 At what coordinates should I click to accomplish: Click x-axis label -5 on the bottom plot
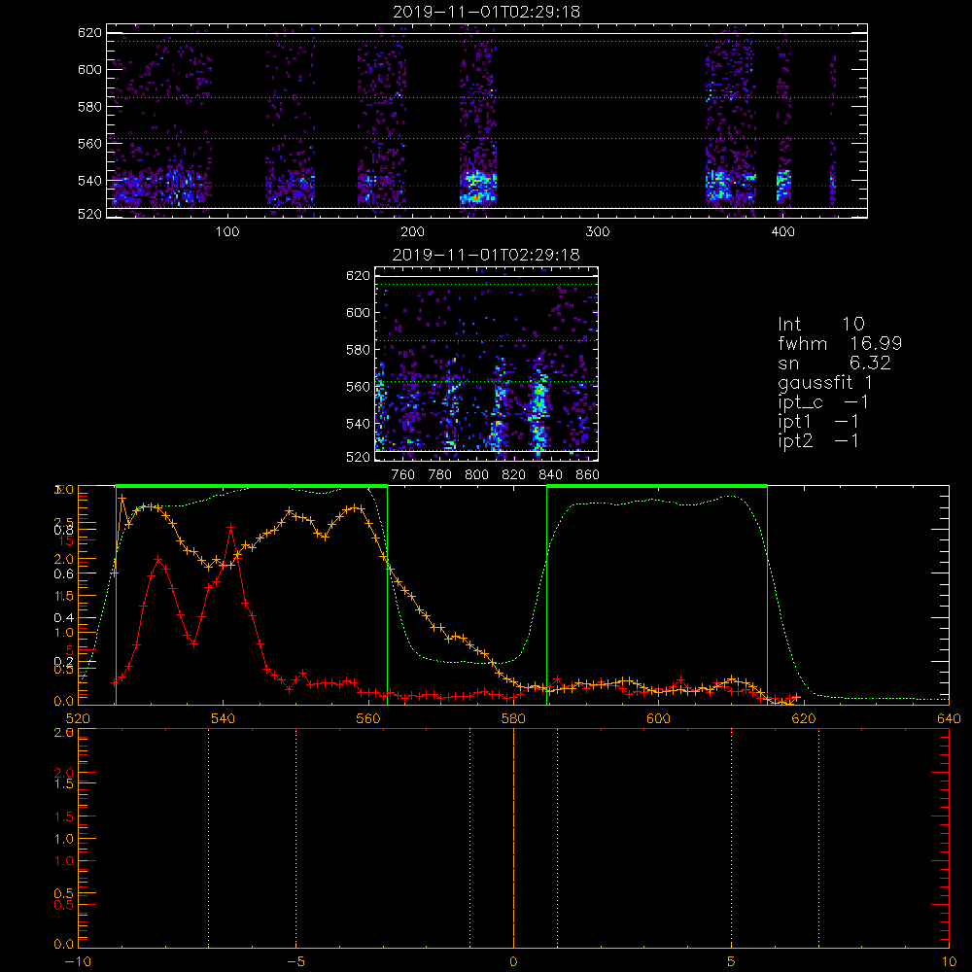[x=295, y=962]
